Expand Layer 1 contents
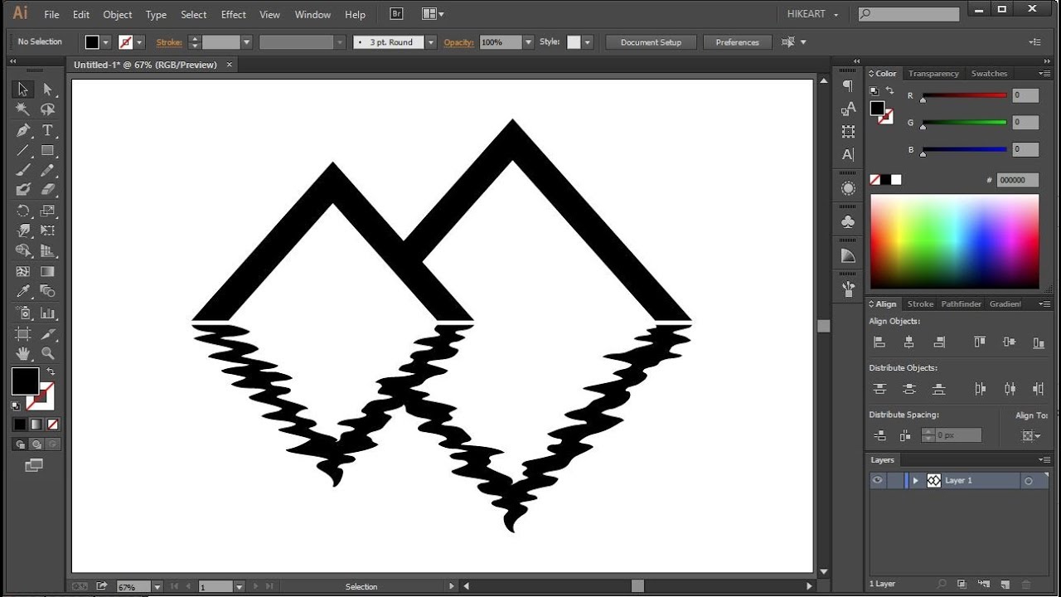Viewport: 1061px width, 597px height. 915,481
